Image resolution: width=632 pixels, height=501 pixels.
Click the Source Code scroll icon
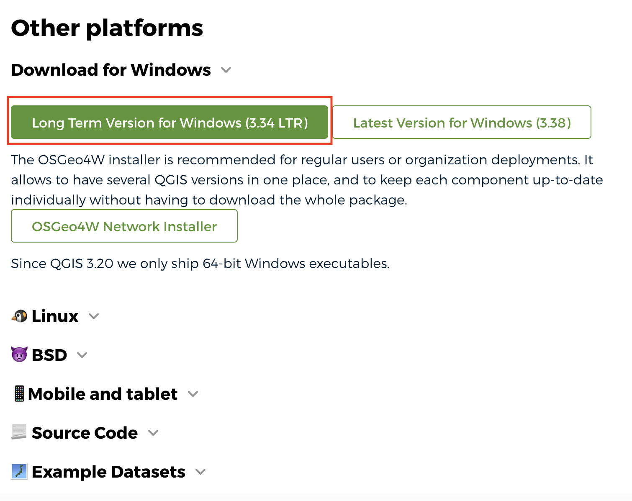click(x=19, y=432)
